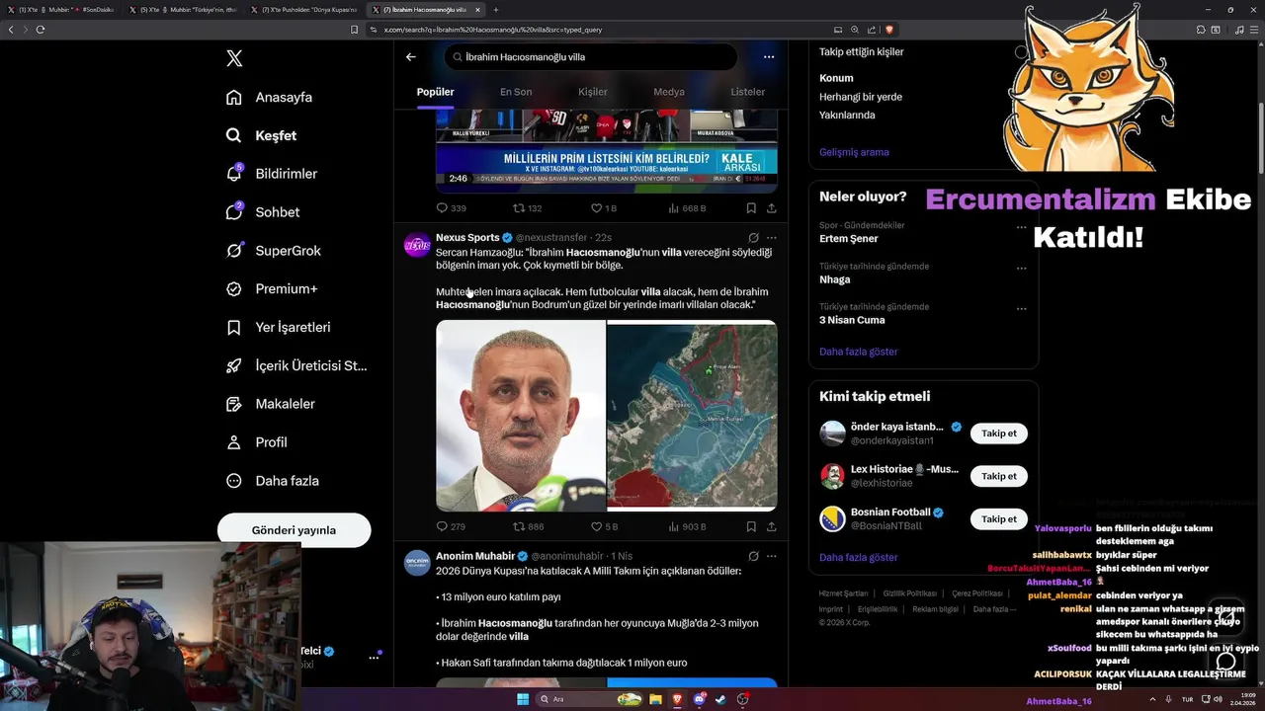This screenshot has width=1265, height=711.
Task: Open search options three-dot menu
Action: click(769, 57)
